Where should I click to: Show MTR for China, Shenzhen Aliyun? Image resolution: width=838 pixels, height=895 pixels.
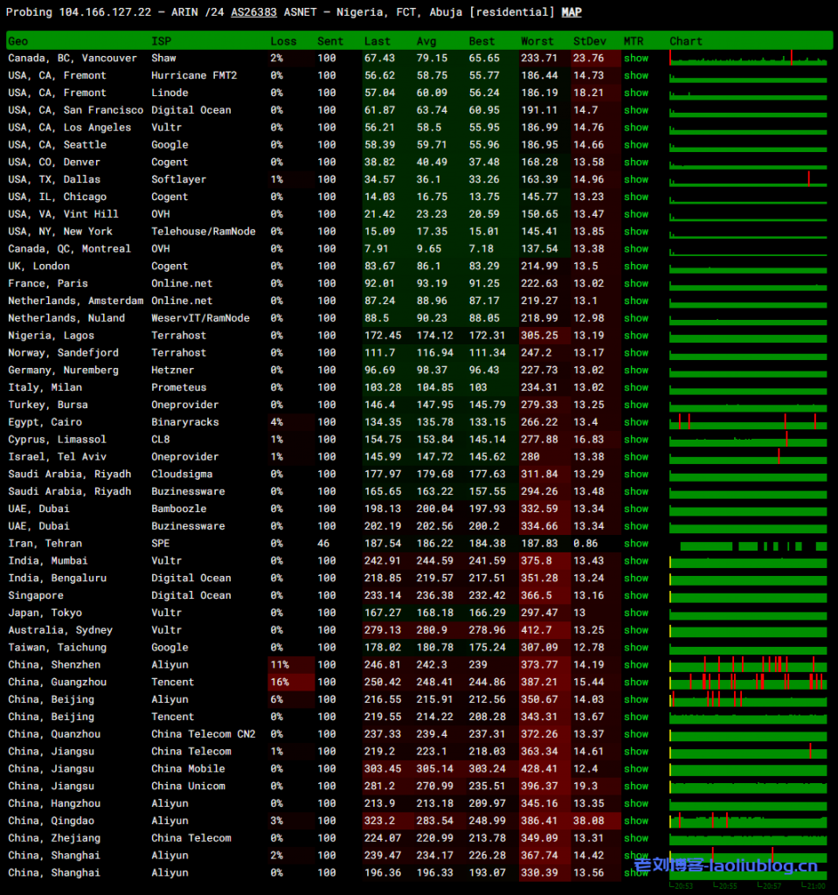click(636, 665)
